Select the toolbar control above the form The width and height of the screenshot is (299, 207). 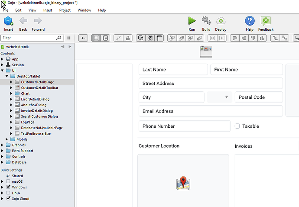coord(206,52)
